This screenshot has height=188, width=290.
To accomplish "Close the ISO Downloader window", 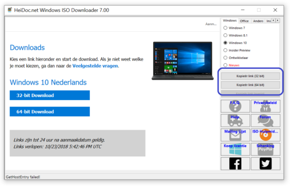I will (275, 10).
